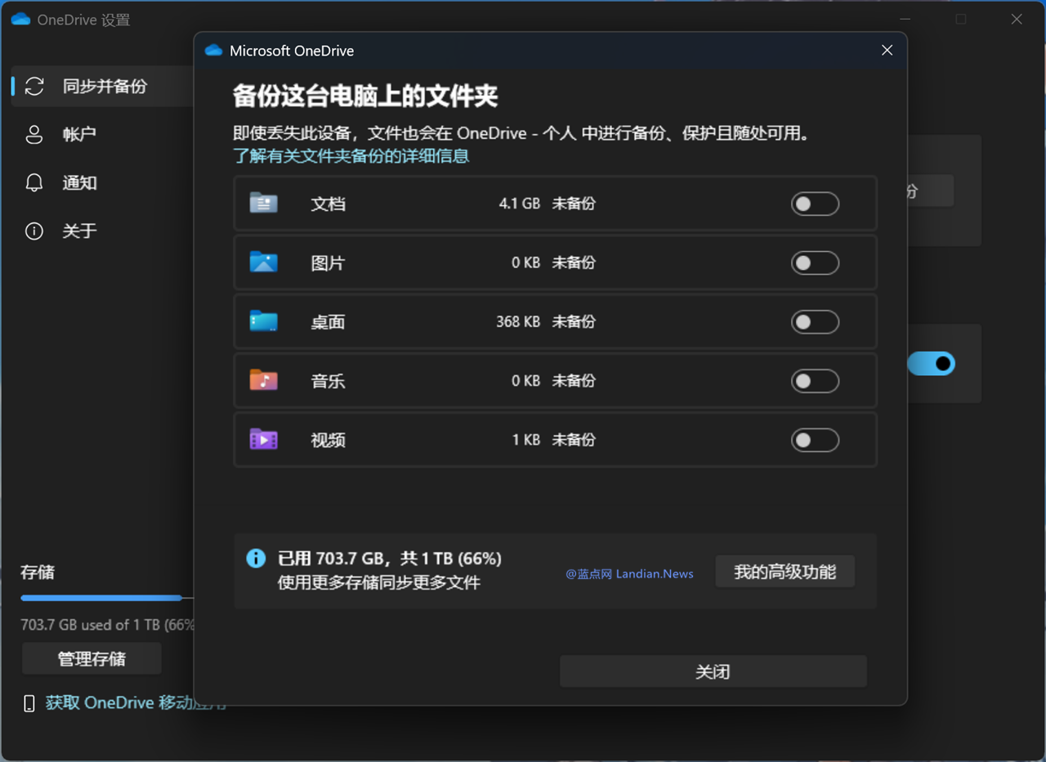
Task: Click the sync arrows icon in sidebar
Action: click(34, 86)
